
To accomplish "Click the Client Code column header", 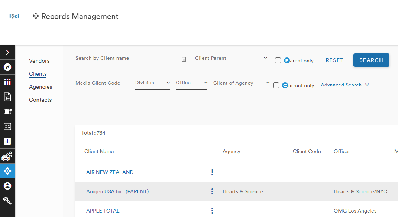I will (x=307, y=151).
